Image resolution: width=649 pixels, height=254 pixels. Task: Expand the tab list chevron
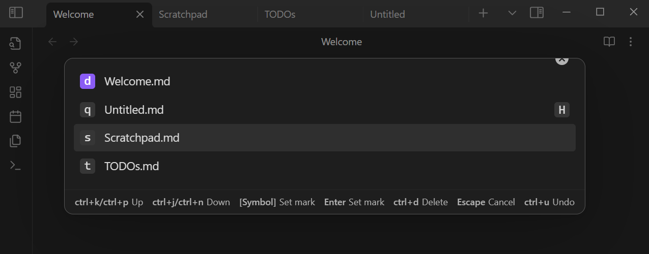[x=513, y=13]
